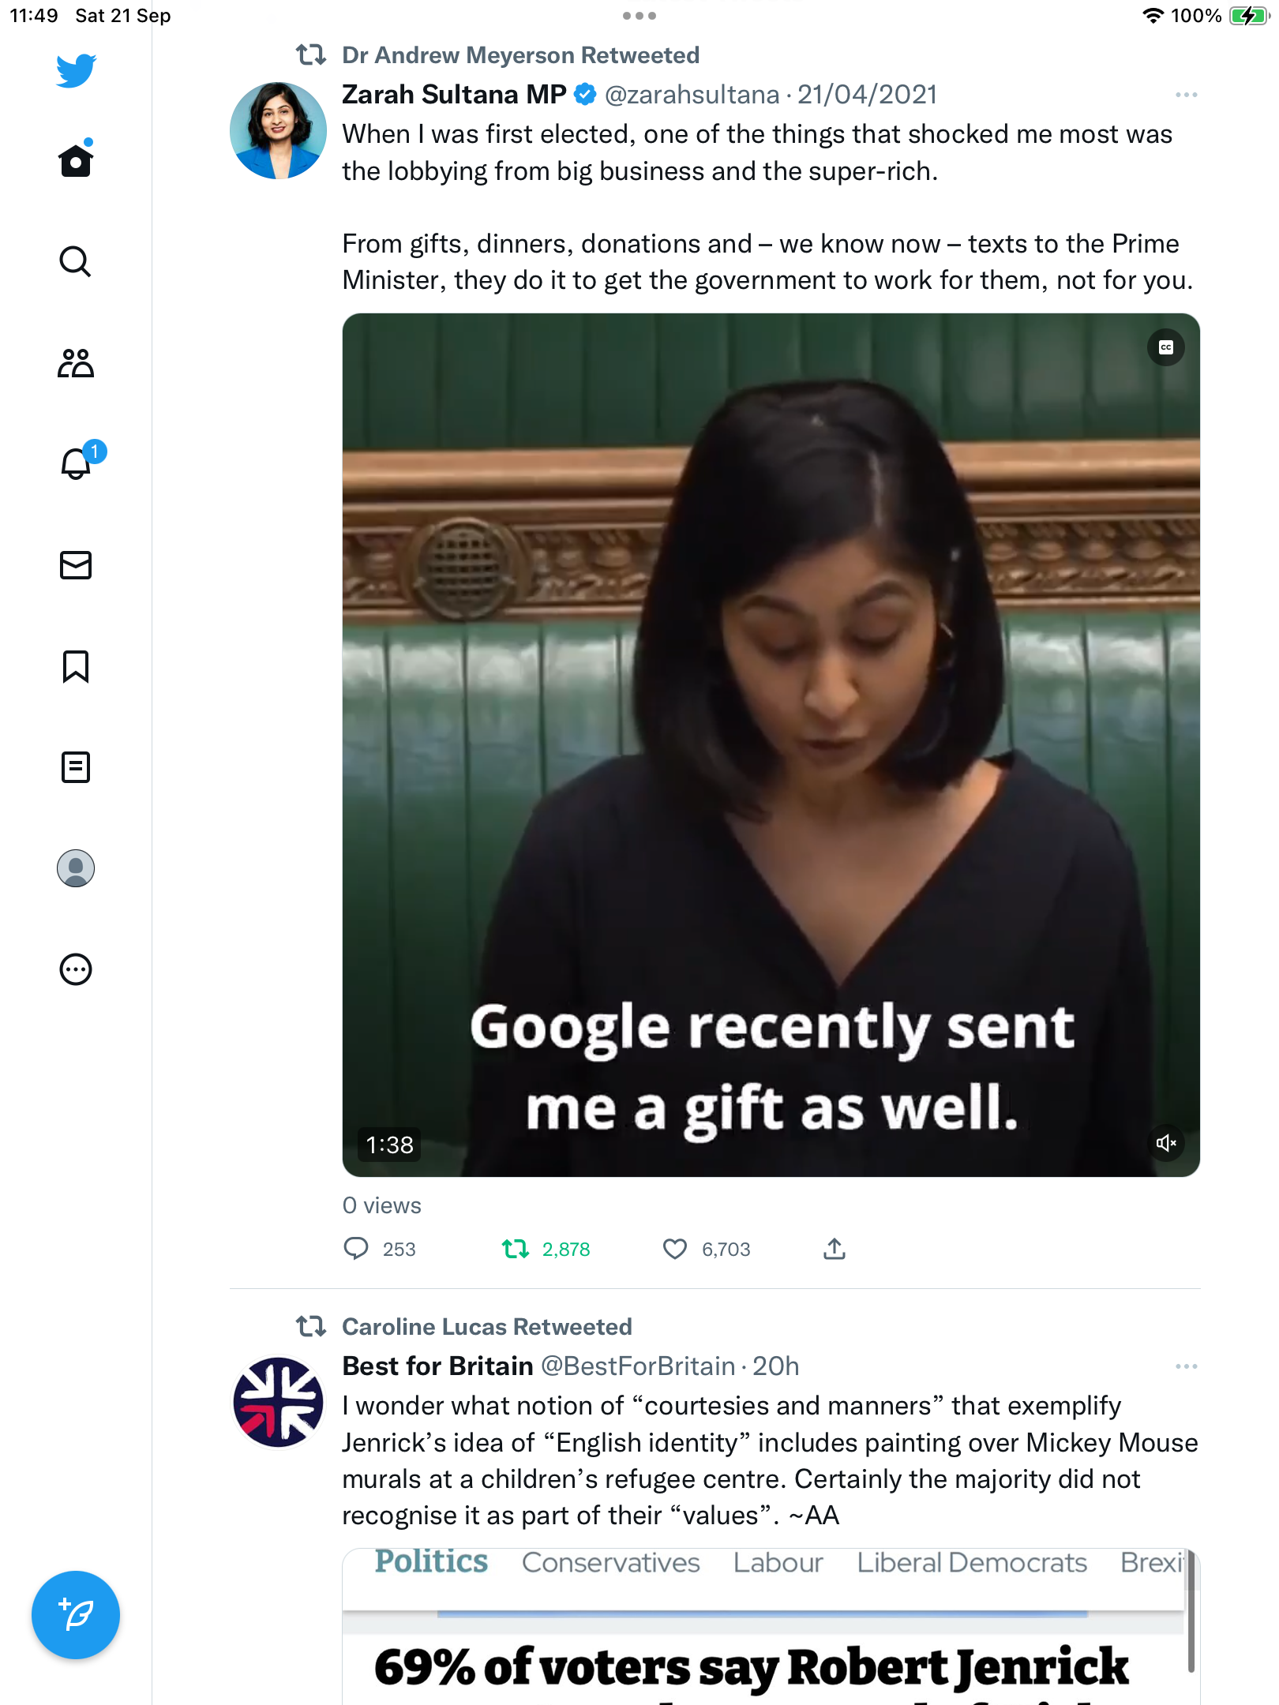Image resolution: width=1279 pixels, height=1705 pixels.
Task: Select Labour tab in embedded article
Action: 778,1562
